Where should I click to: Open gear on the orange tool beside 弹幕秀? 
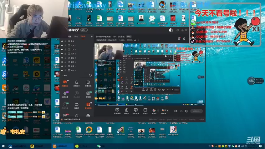91,103
